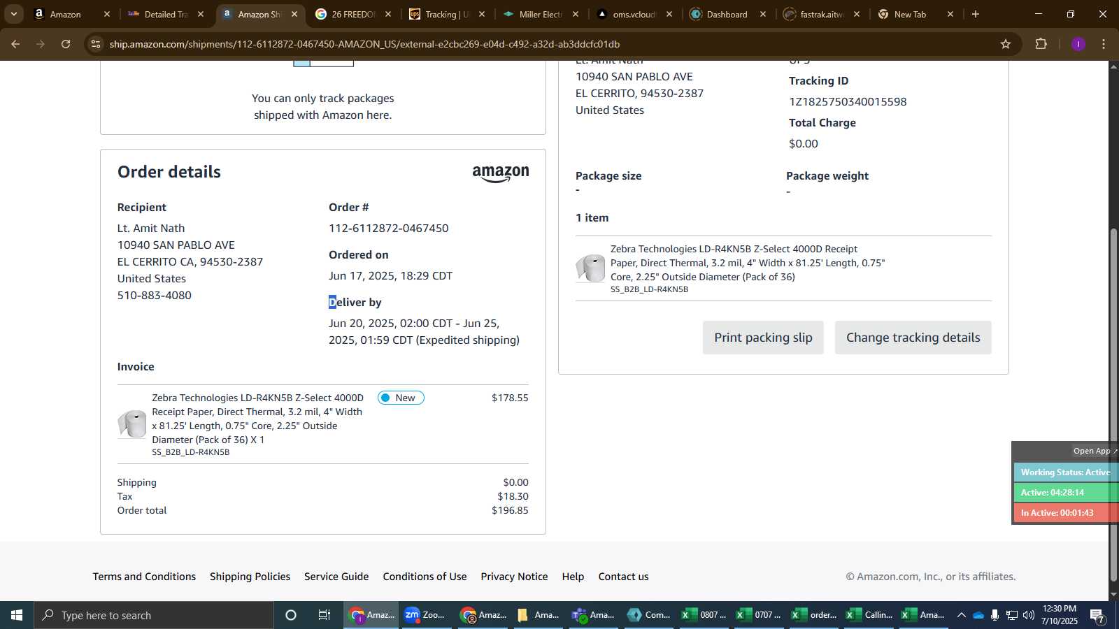The image size is (1119, 629).
Task: Click the page vertical scrollbar
Action: coord(1113,405)
